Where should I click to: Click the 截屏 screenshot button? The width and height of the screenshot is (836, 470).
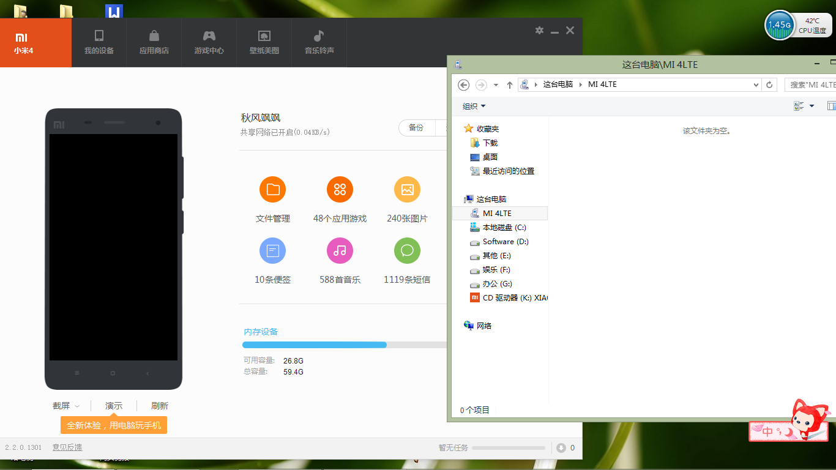[x=61, y=406]
